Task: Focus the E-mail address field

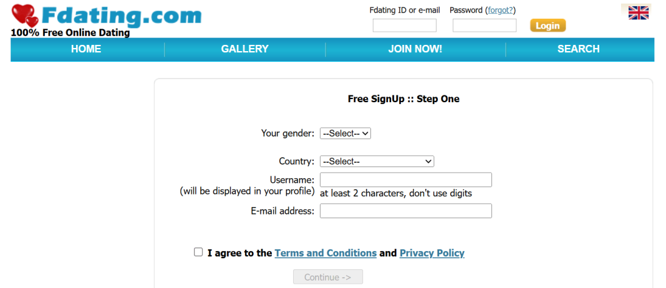Action: pyautogui.click(x=406, y=211)
